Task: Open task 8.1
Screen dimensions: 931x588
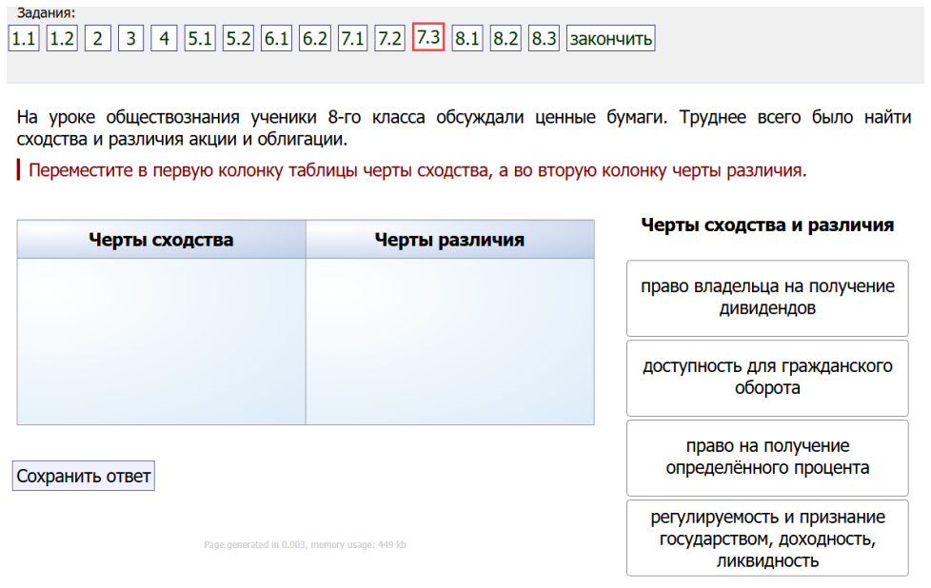Action: click(x=467, y=39)
